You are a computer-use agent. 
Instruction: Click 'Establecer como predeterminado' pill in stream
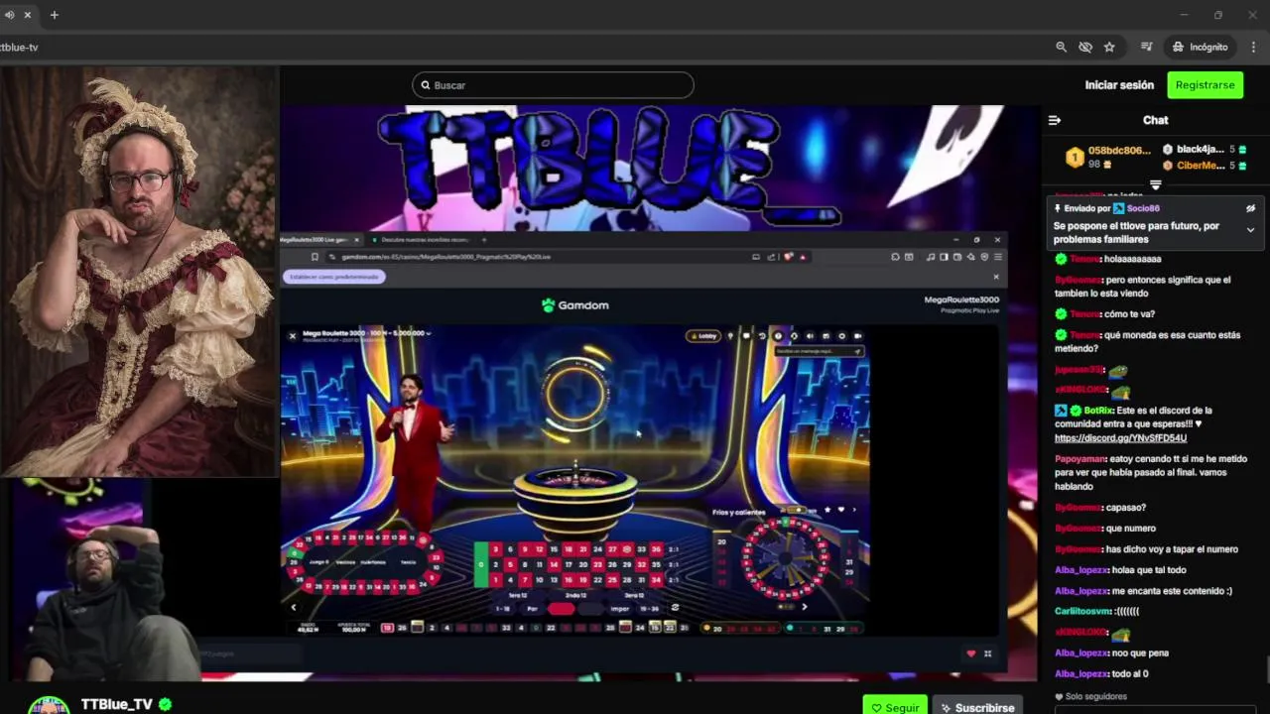[x=334, y=277]
